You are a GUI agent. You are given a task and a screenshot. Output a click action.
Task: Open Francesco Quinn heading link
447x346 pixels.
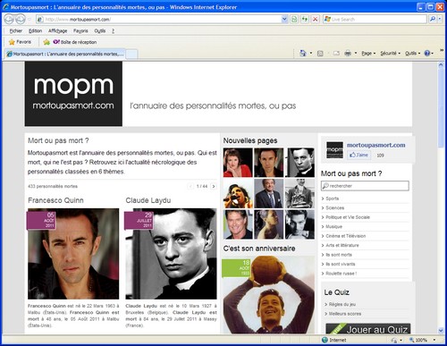[55, 200]
